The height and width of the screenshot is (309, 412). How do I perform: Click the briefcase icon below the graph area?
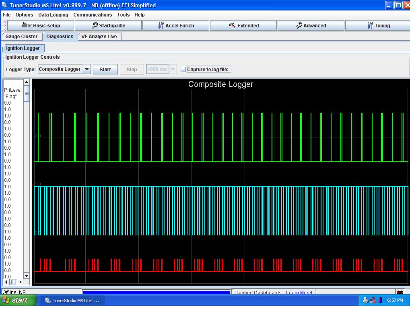400,292
